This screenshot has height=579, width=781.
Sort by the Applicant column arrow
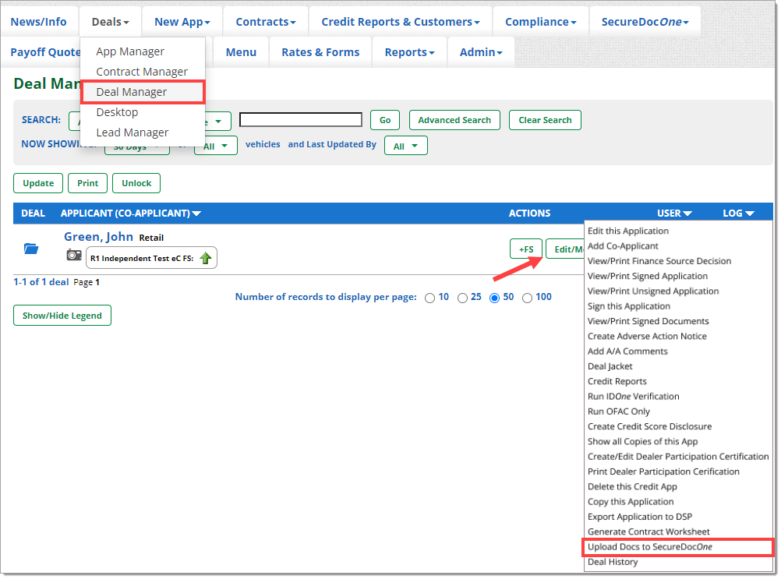pyautogui.click(x=196, y=214)
